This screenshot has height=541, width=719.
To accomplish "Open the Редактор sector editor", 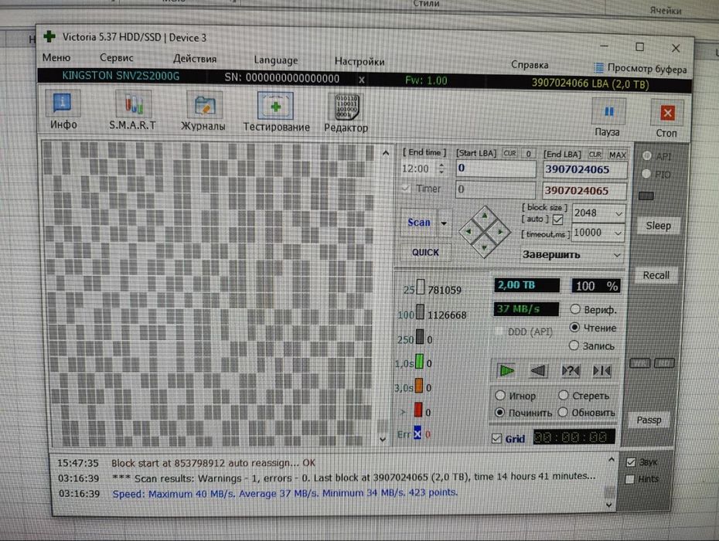I will (x=346, y=114).
